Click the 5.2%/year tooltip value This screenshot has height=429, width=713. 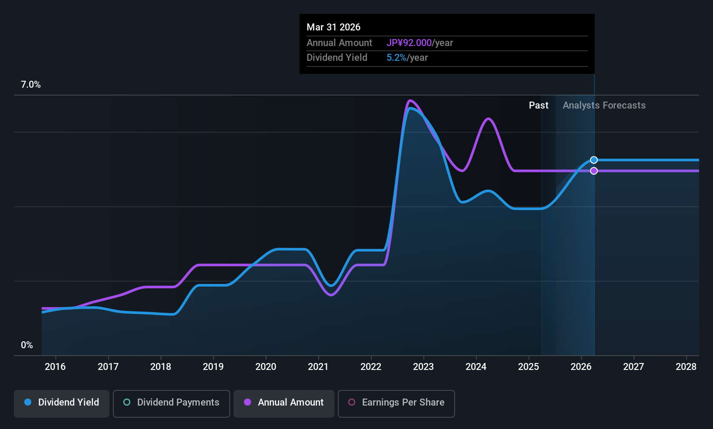(407, 58)
